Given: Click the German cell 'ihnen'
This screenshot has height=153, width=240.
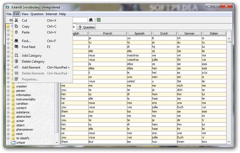Looking at the screenshot, I should pyautogui.click(x=189, y=142).
